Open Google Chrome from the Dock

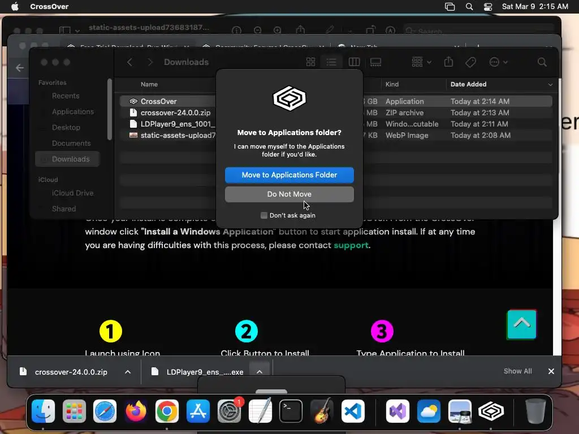[167, 411]
